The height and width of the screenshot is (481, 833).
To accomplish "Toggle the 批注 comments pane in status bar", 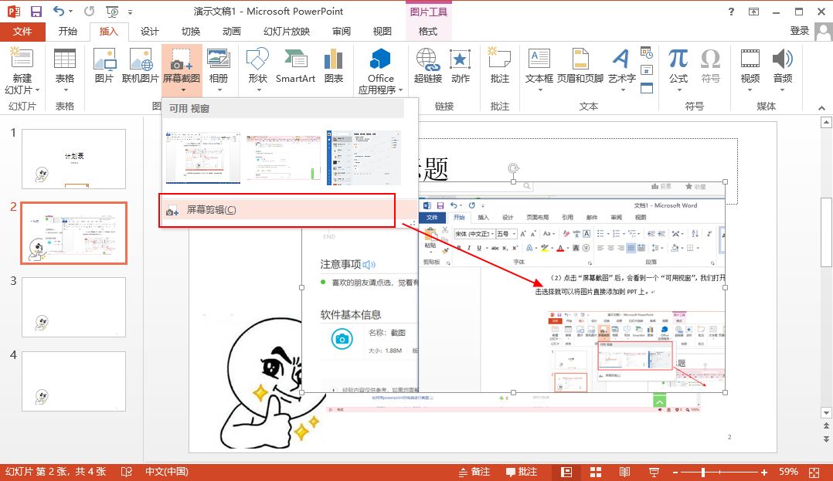I will [522, 472].
